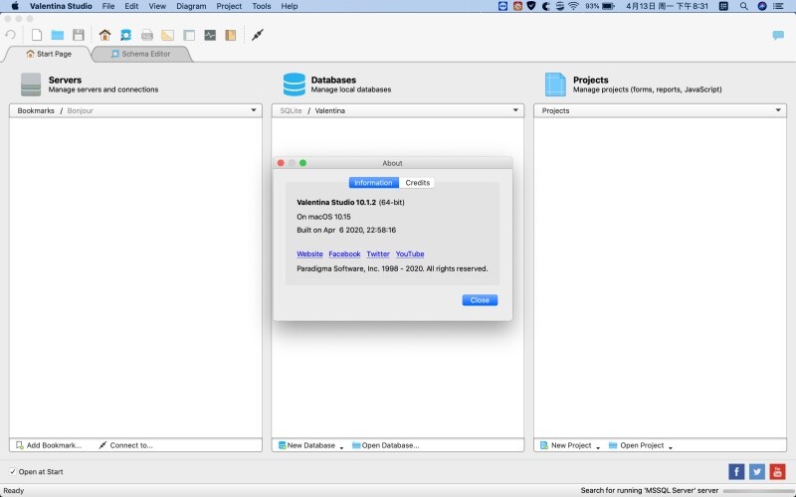
Task: Open the server monitor graph icon
Action: pyautogui.click(x=210, y=35)
